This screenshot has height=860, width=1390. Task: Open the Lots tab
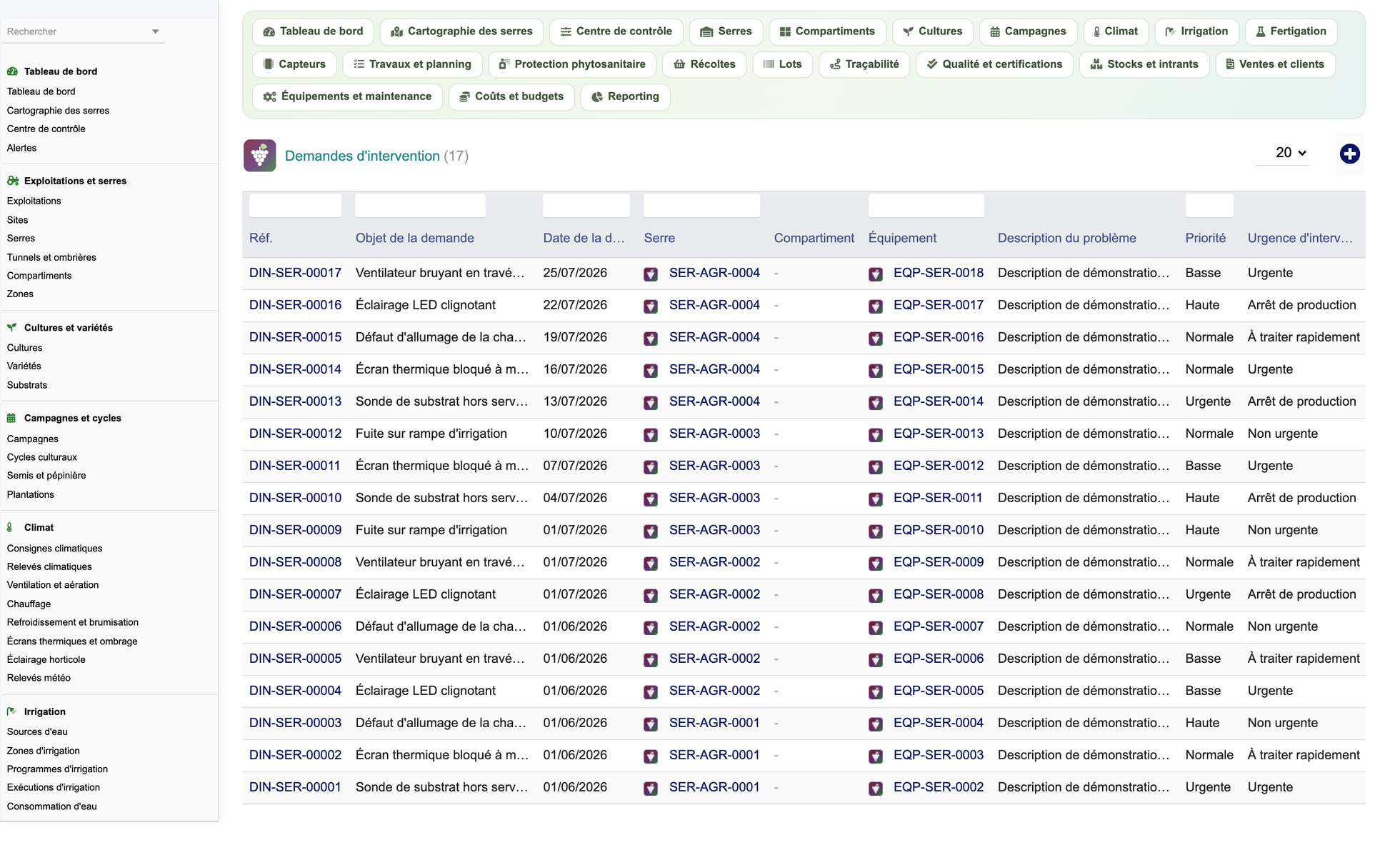coord(782,64)
